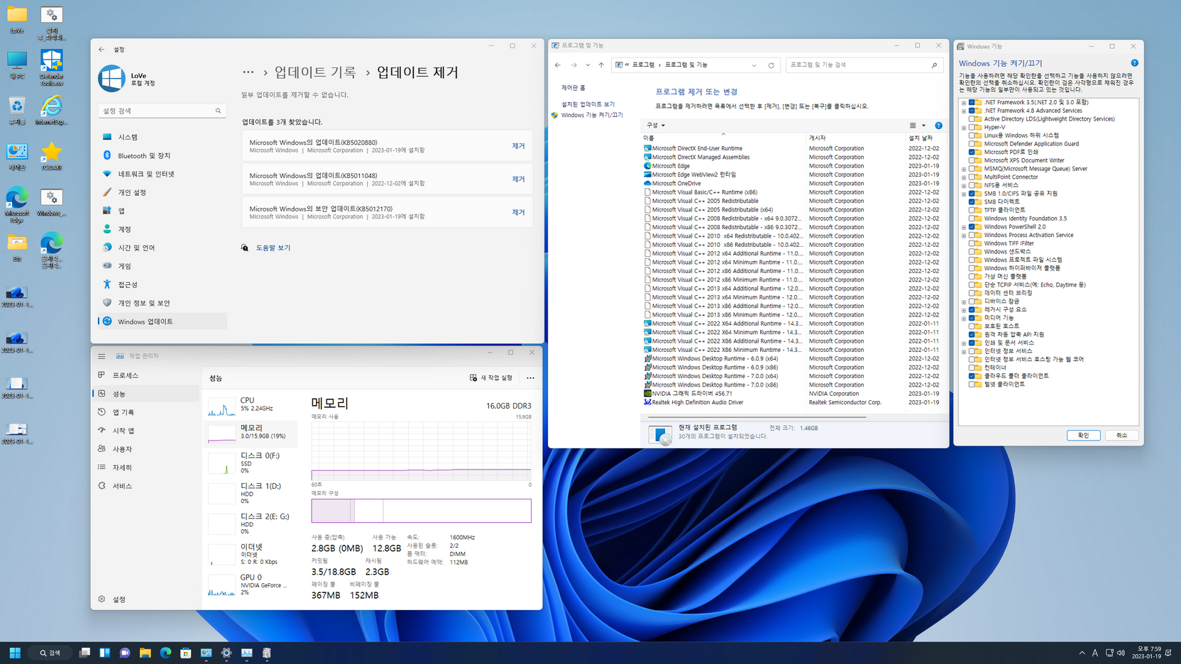Open the 구성 dropdown in Programs and Features
Viewport: 1181px width, 664px height.
(x=655, y=126)
